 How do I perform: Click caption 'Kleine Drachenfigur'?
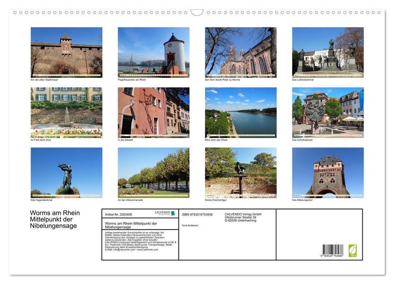pos(216,200)
